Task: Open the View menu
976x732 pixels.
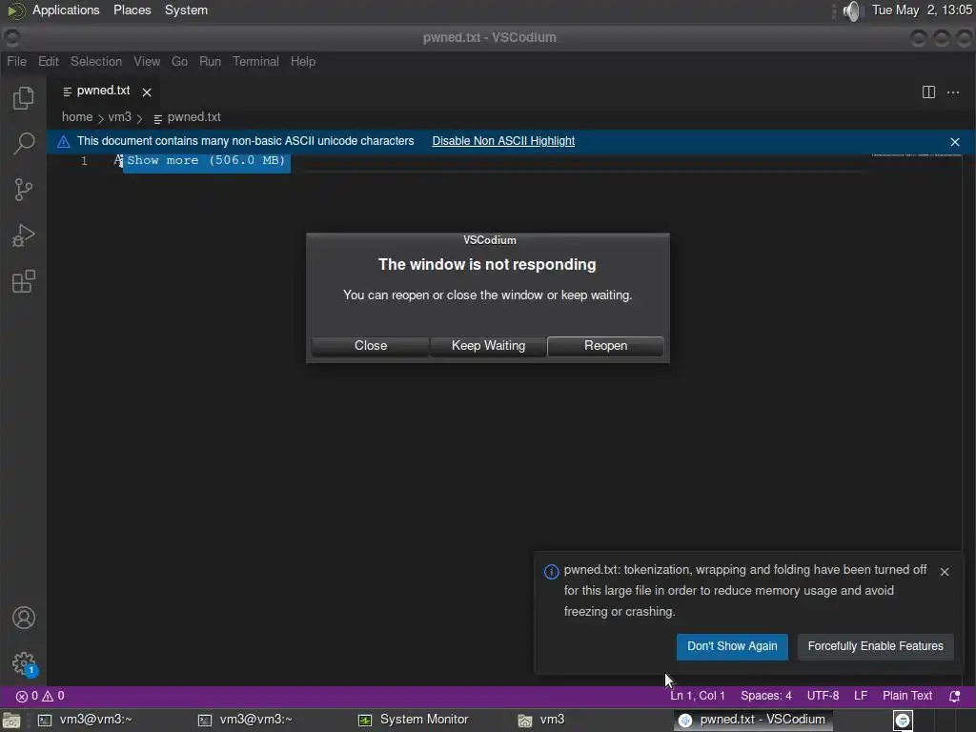Action: pos(147,62)
